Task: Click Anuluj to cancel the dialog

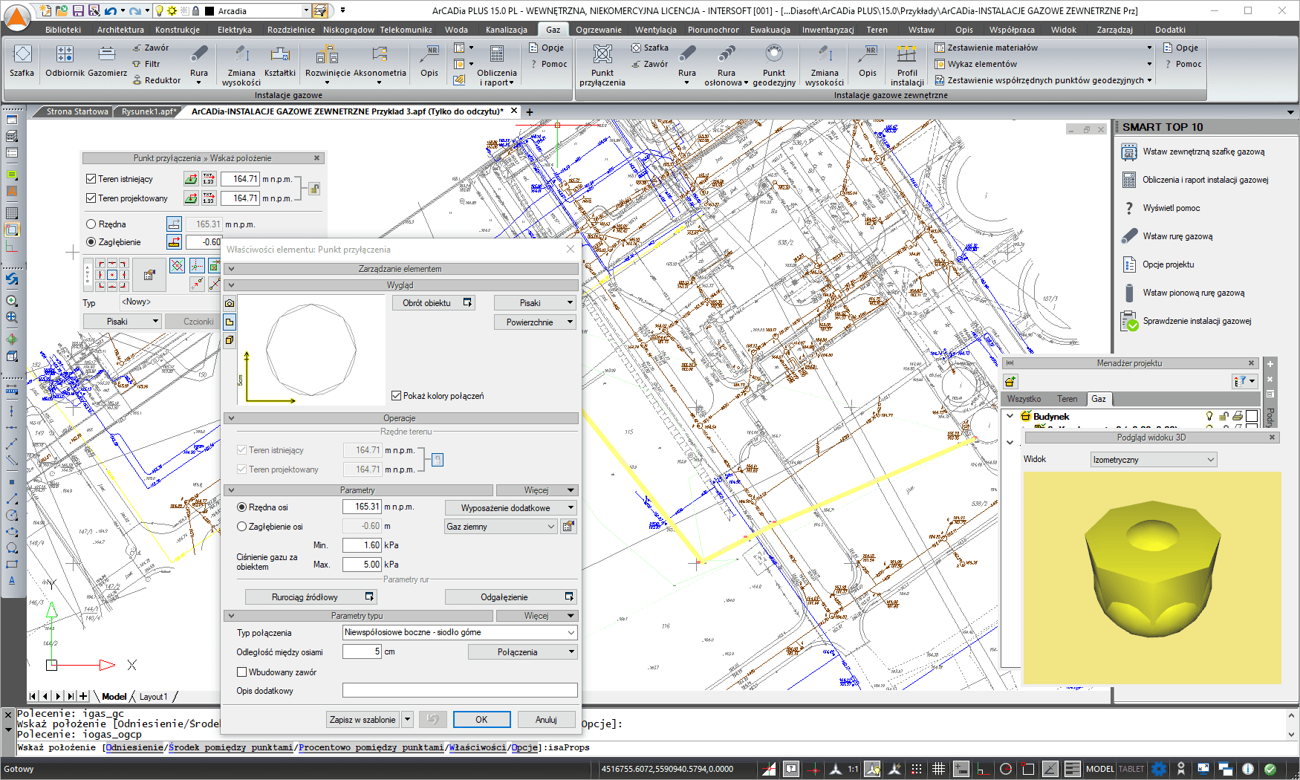Action: coord(546,720)
